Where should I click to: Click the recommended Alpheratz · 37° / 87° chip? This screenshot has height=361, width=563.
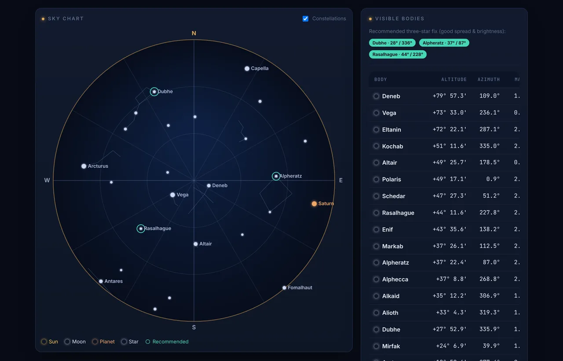click(x=444, y=43)
